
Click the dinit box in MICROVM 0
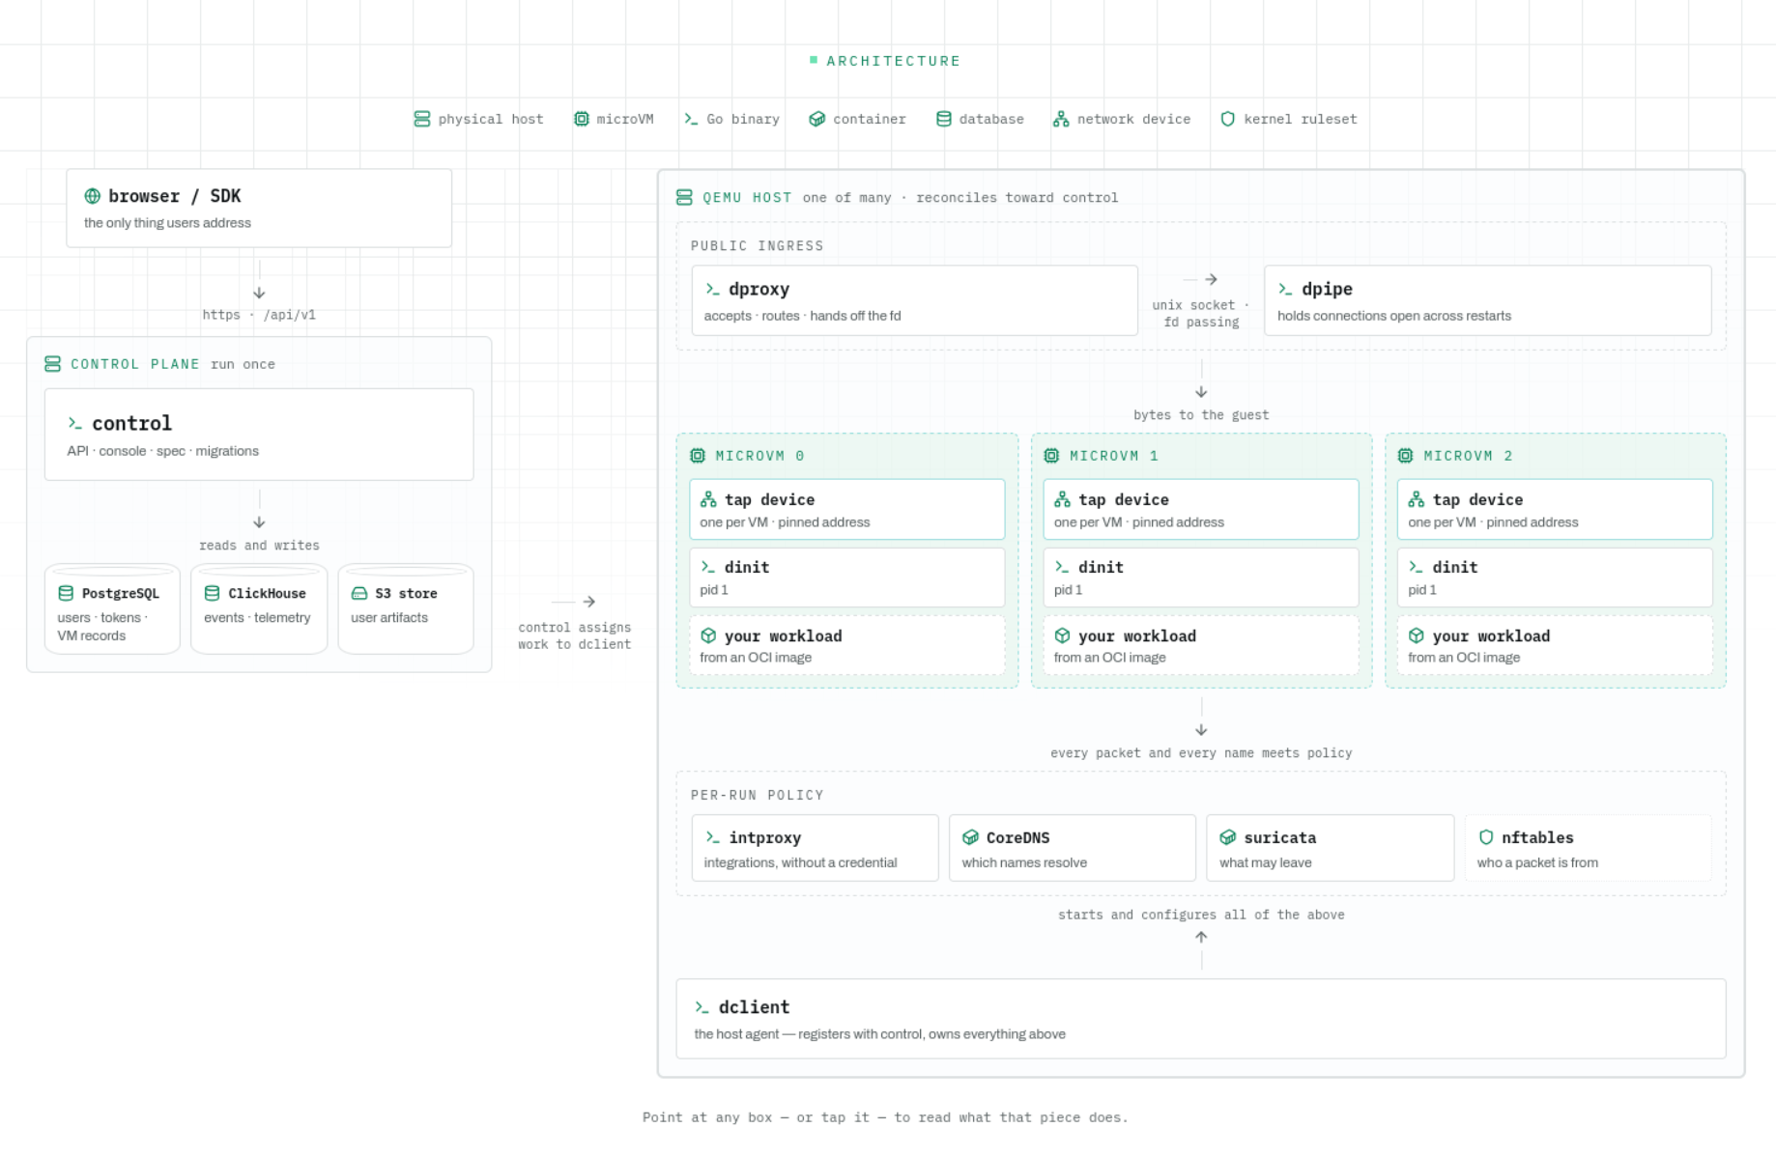click(847, 578)
